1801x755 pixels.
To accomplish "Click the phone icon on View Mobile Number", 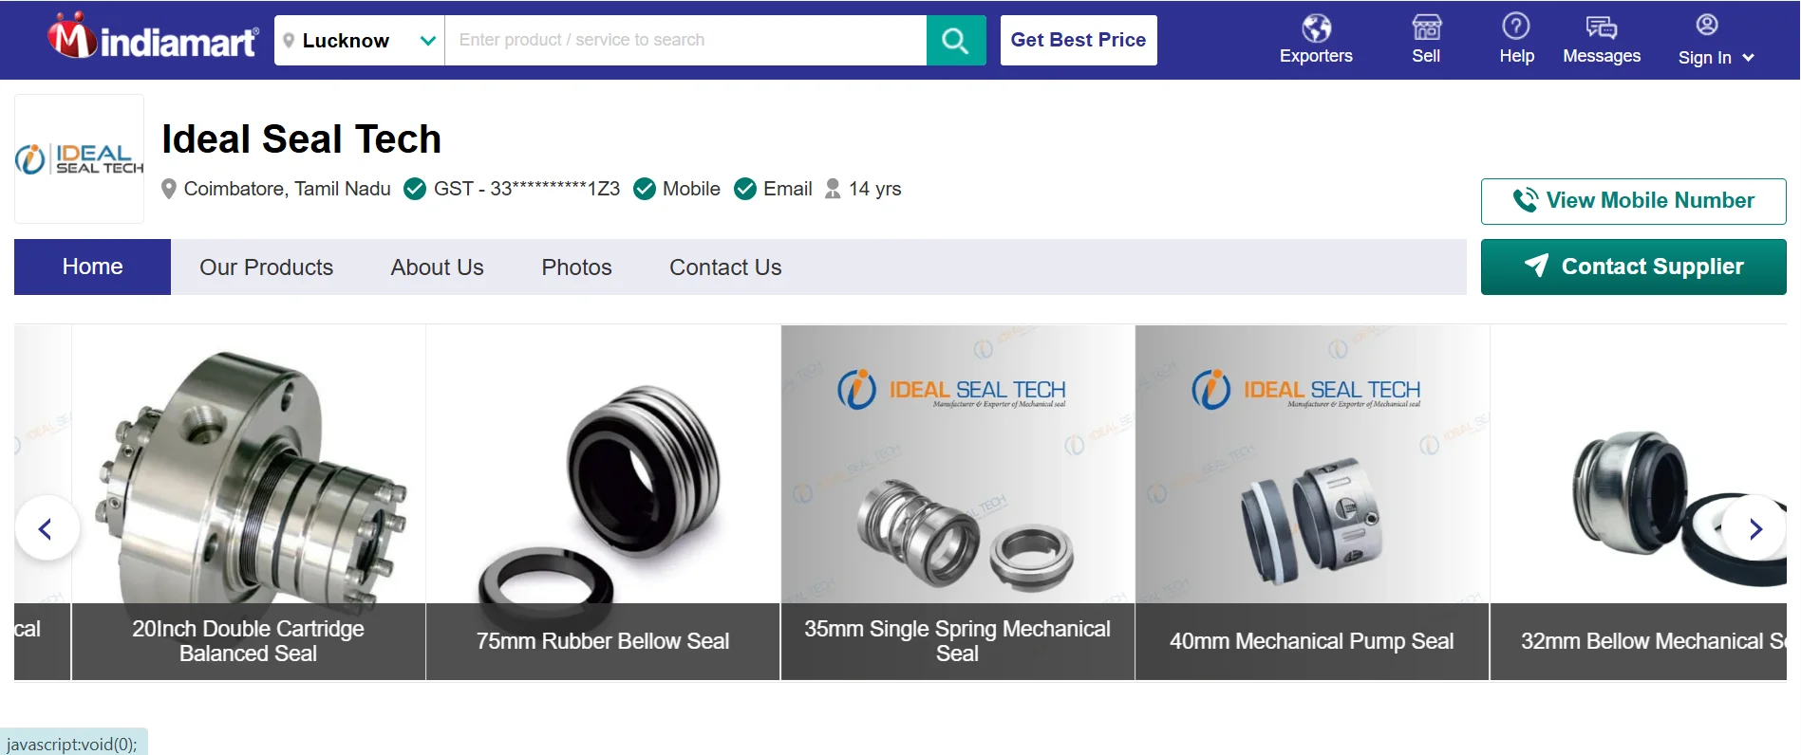I will 1527,200.
